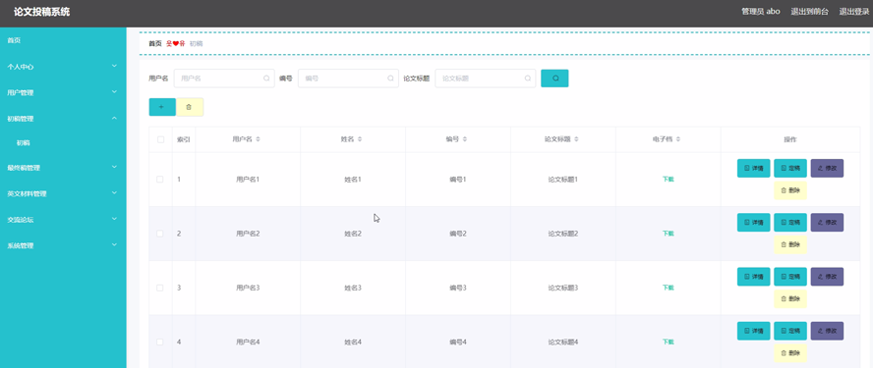Expand the 系统管理 sidebar chevron
Viewport: 873px width, 368px height.
pyautogui.click(x=114, y=244)
